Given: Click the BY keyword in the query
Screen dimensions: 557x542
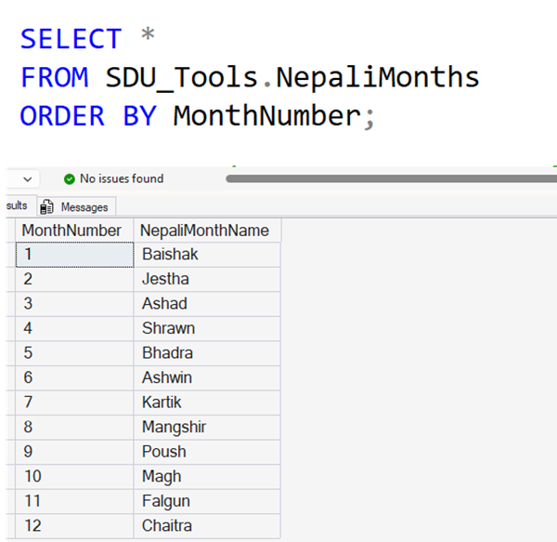Looking at the screenshot, I should click(x=139, y=116).
